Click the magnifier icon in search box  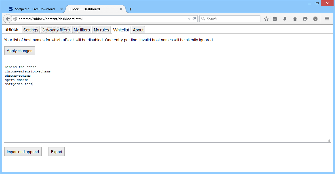(x=203, y=18)
